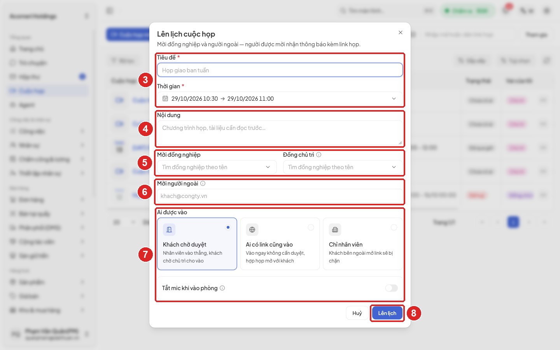The width and height of the screenshot is (560, 350).
Task: Click the calendar icon in Thời gian field
Action: pyautogui.click(x=165, y=99)
